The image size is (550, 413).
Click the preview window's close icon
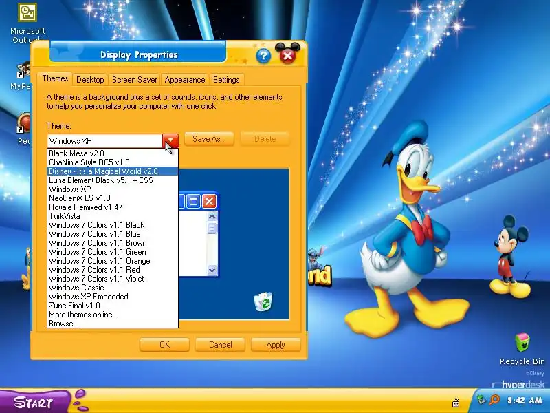(x=210, y=202)
